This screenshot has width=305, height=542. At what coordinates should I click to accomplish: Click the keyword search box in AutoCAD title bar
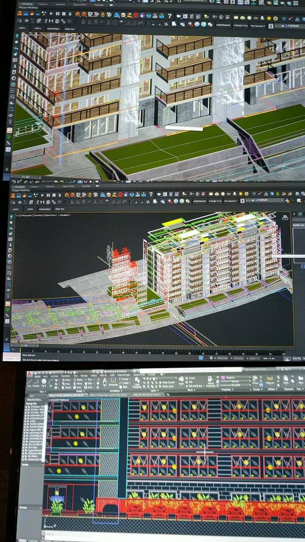[x=259, y=369]
